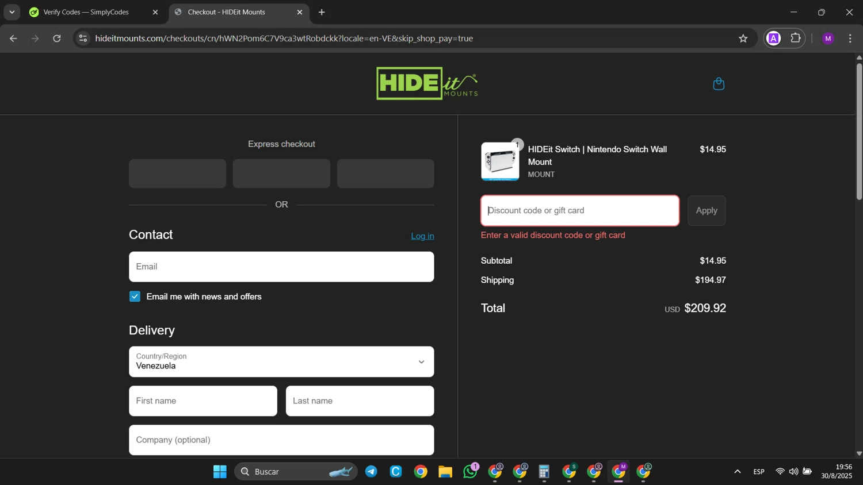Viewport: 863px width, 485px height.
Task: Bookmark this page with the star icon
Action: click(743, 39)
